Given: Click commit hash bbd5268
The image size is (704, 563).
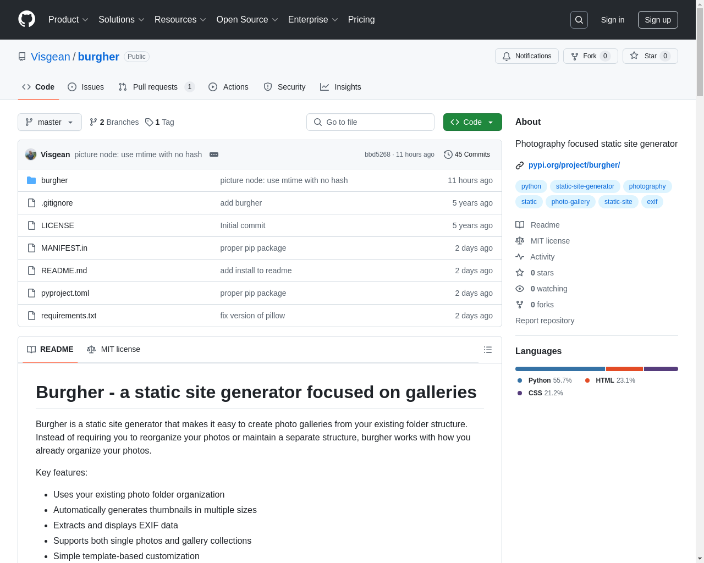Looking at the screenshot, I should pos(377,154).
